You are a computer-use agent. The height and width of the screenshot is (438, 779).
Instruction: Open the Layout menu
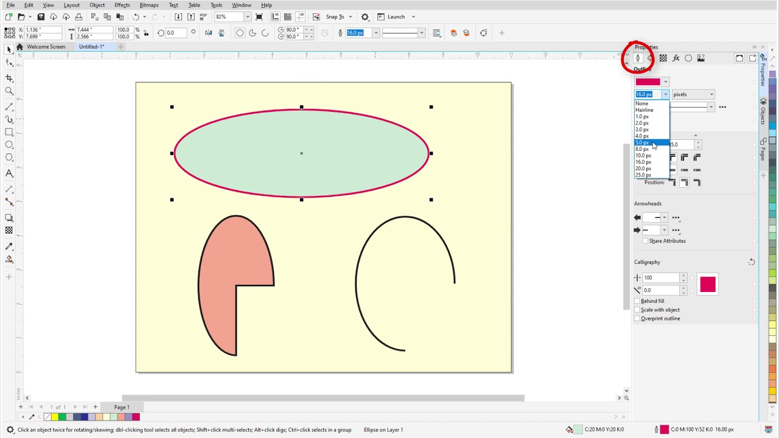[x=72, y=5]
